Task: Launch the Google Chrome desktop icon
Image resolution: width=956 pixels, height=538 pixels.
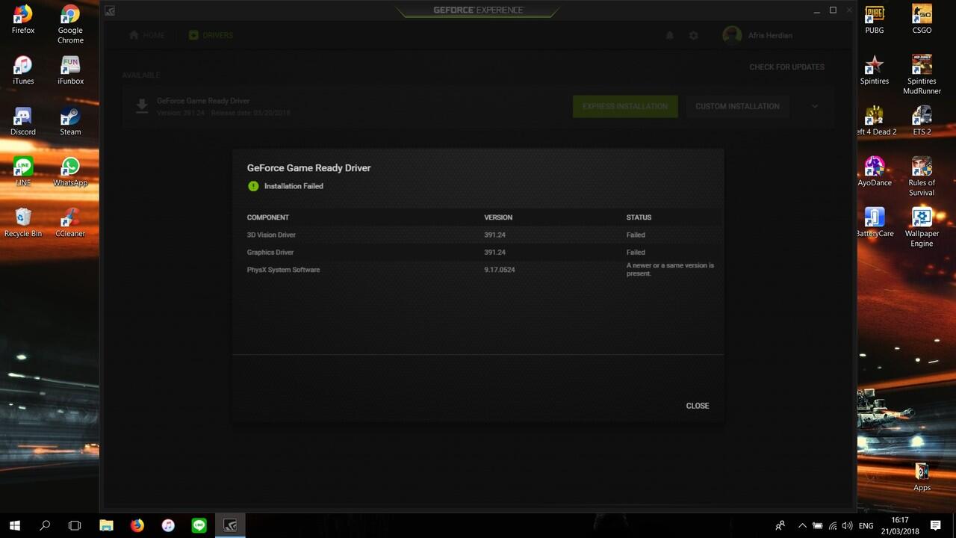Action: (70, 24)
